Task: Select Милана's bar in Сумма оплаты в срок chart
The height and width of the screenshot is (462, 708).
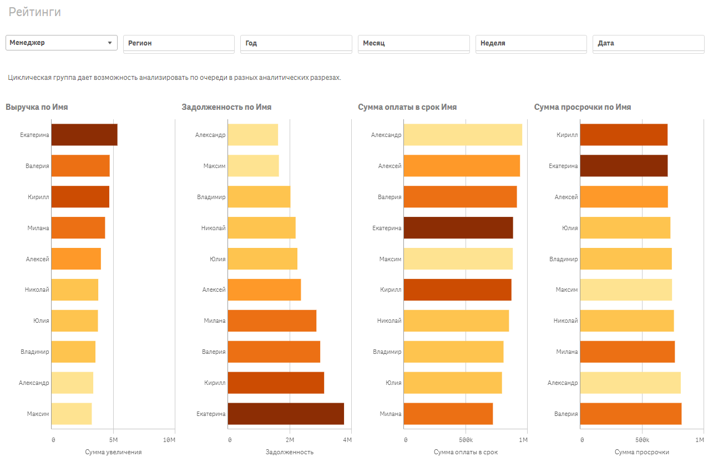Action: point(448,414)
